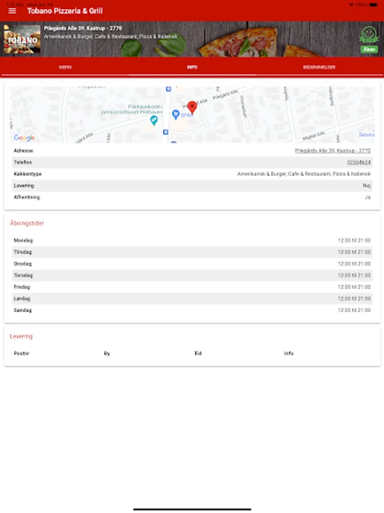Select the Adresse row label
384x513 pixels.
tap(23, 150)
